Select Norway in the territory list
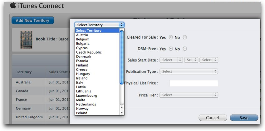Image resolution: width=265 pixels, height=131 pixels. pos(97,109)
